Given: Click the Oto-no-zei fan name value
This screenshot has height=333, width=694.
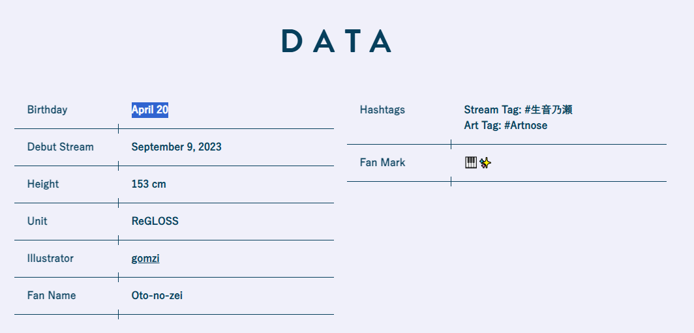Looking at the screenshot, I should pyautogui.click(x=157, y=296).
